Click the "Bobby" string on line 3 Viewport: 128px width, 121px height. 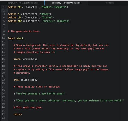point(45,14)
